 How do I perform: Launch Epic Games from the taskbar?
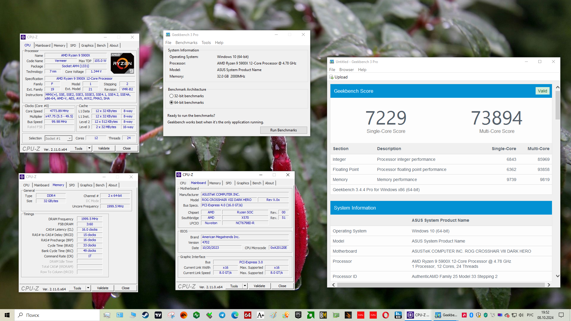298,315
